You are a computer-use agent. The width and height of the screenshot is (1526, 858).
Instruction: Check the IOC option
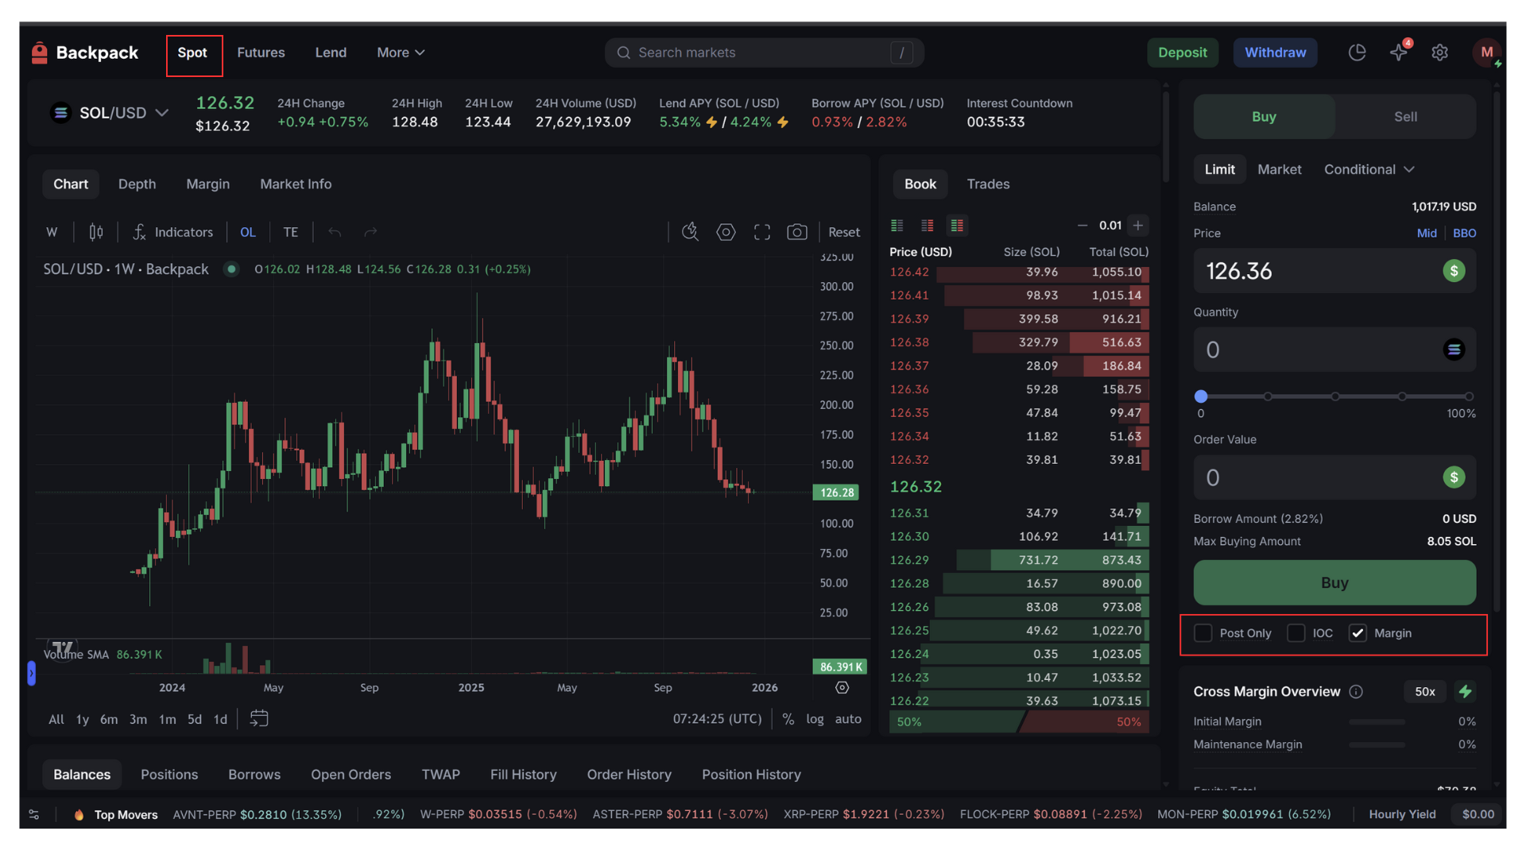tap(1296, 633)
